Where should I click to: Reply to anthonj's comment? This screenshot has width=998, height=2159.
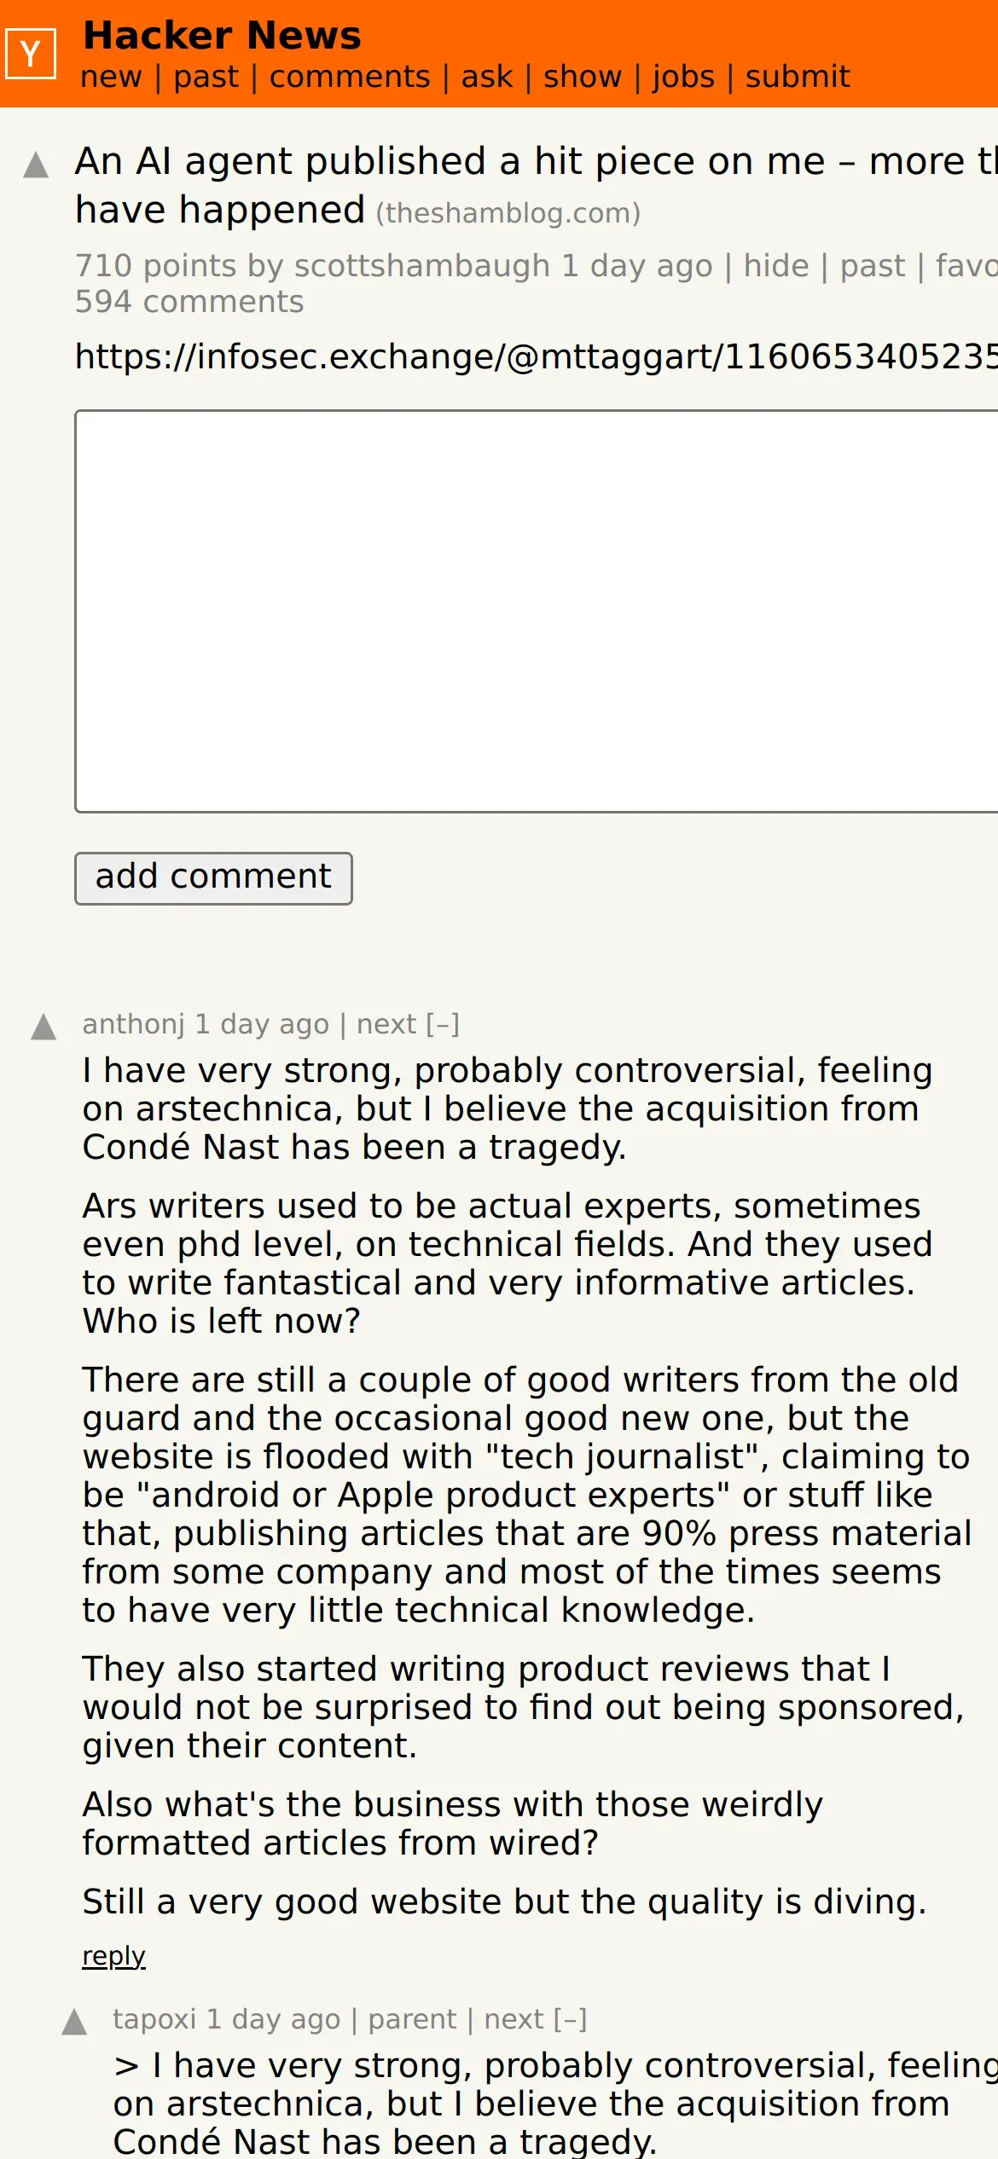coord(113,1955)
